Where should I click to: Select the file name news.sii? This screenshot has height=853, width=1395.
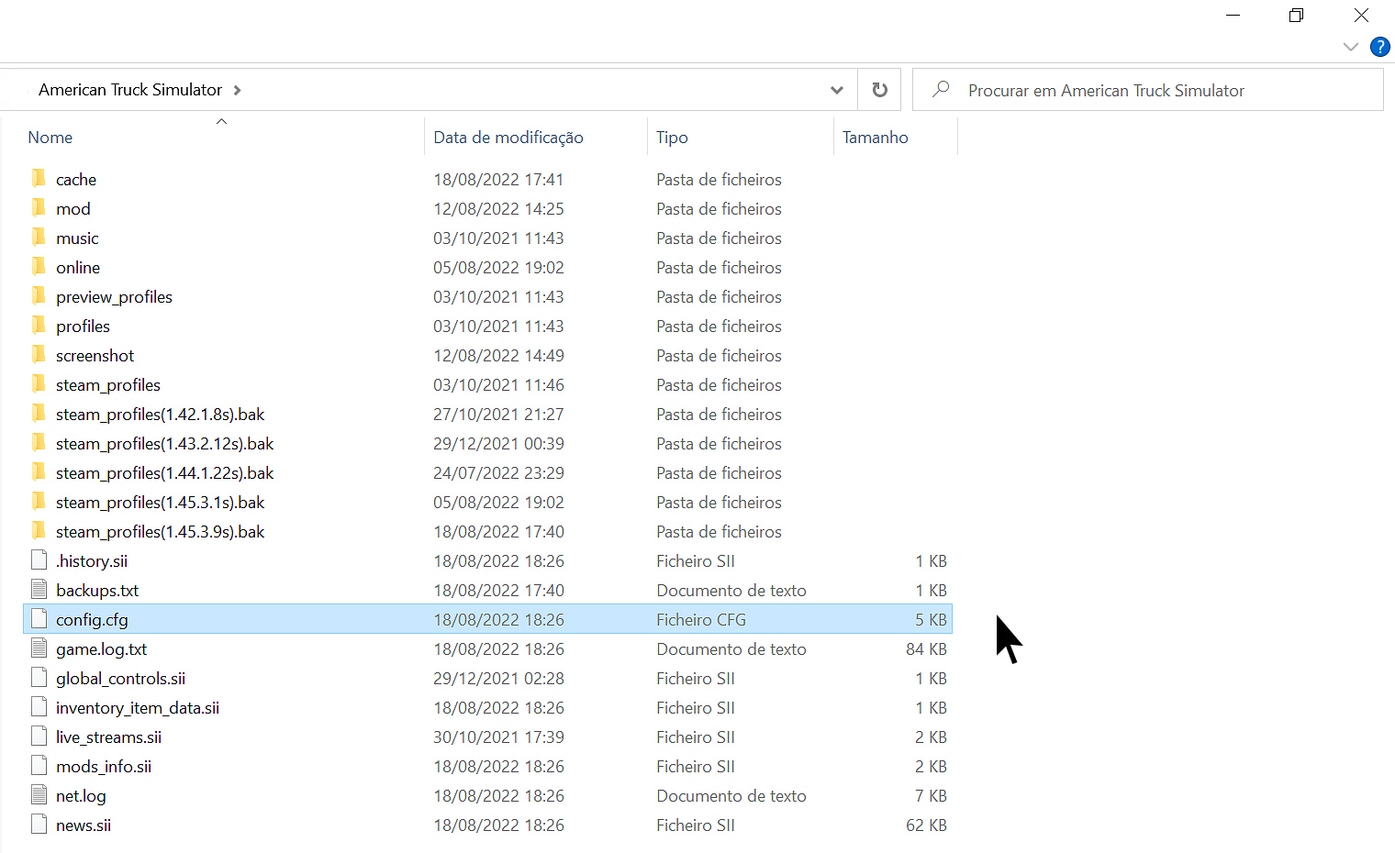point(84,825)
